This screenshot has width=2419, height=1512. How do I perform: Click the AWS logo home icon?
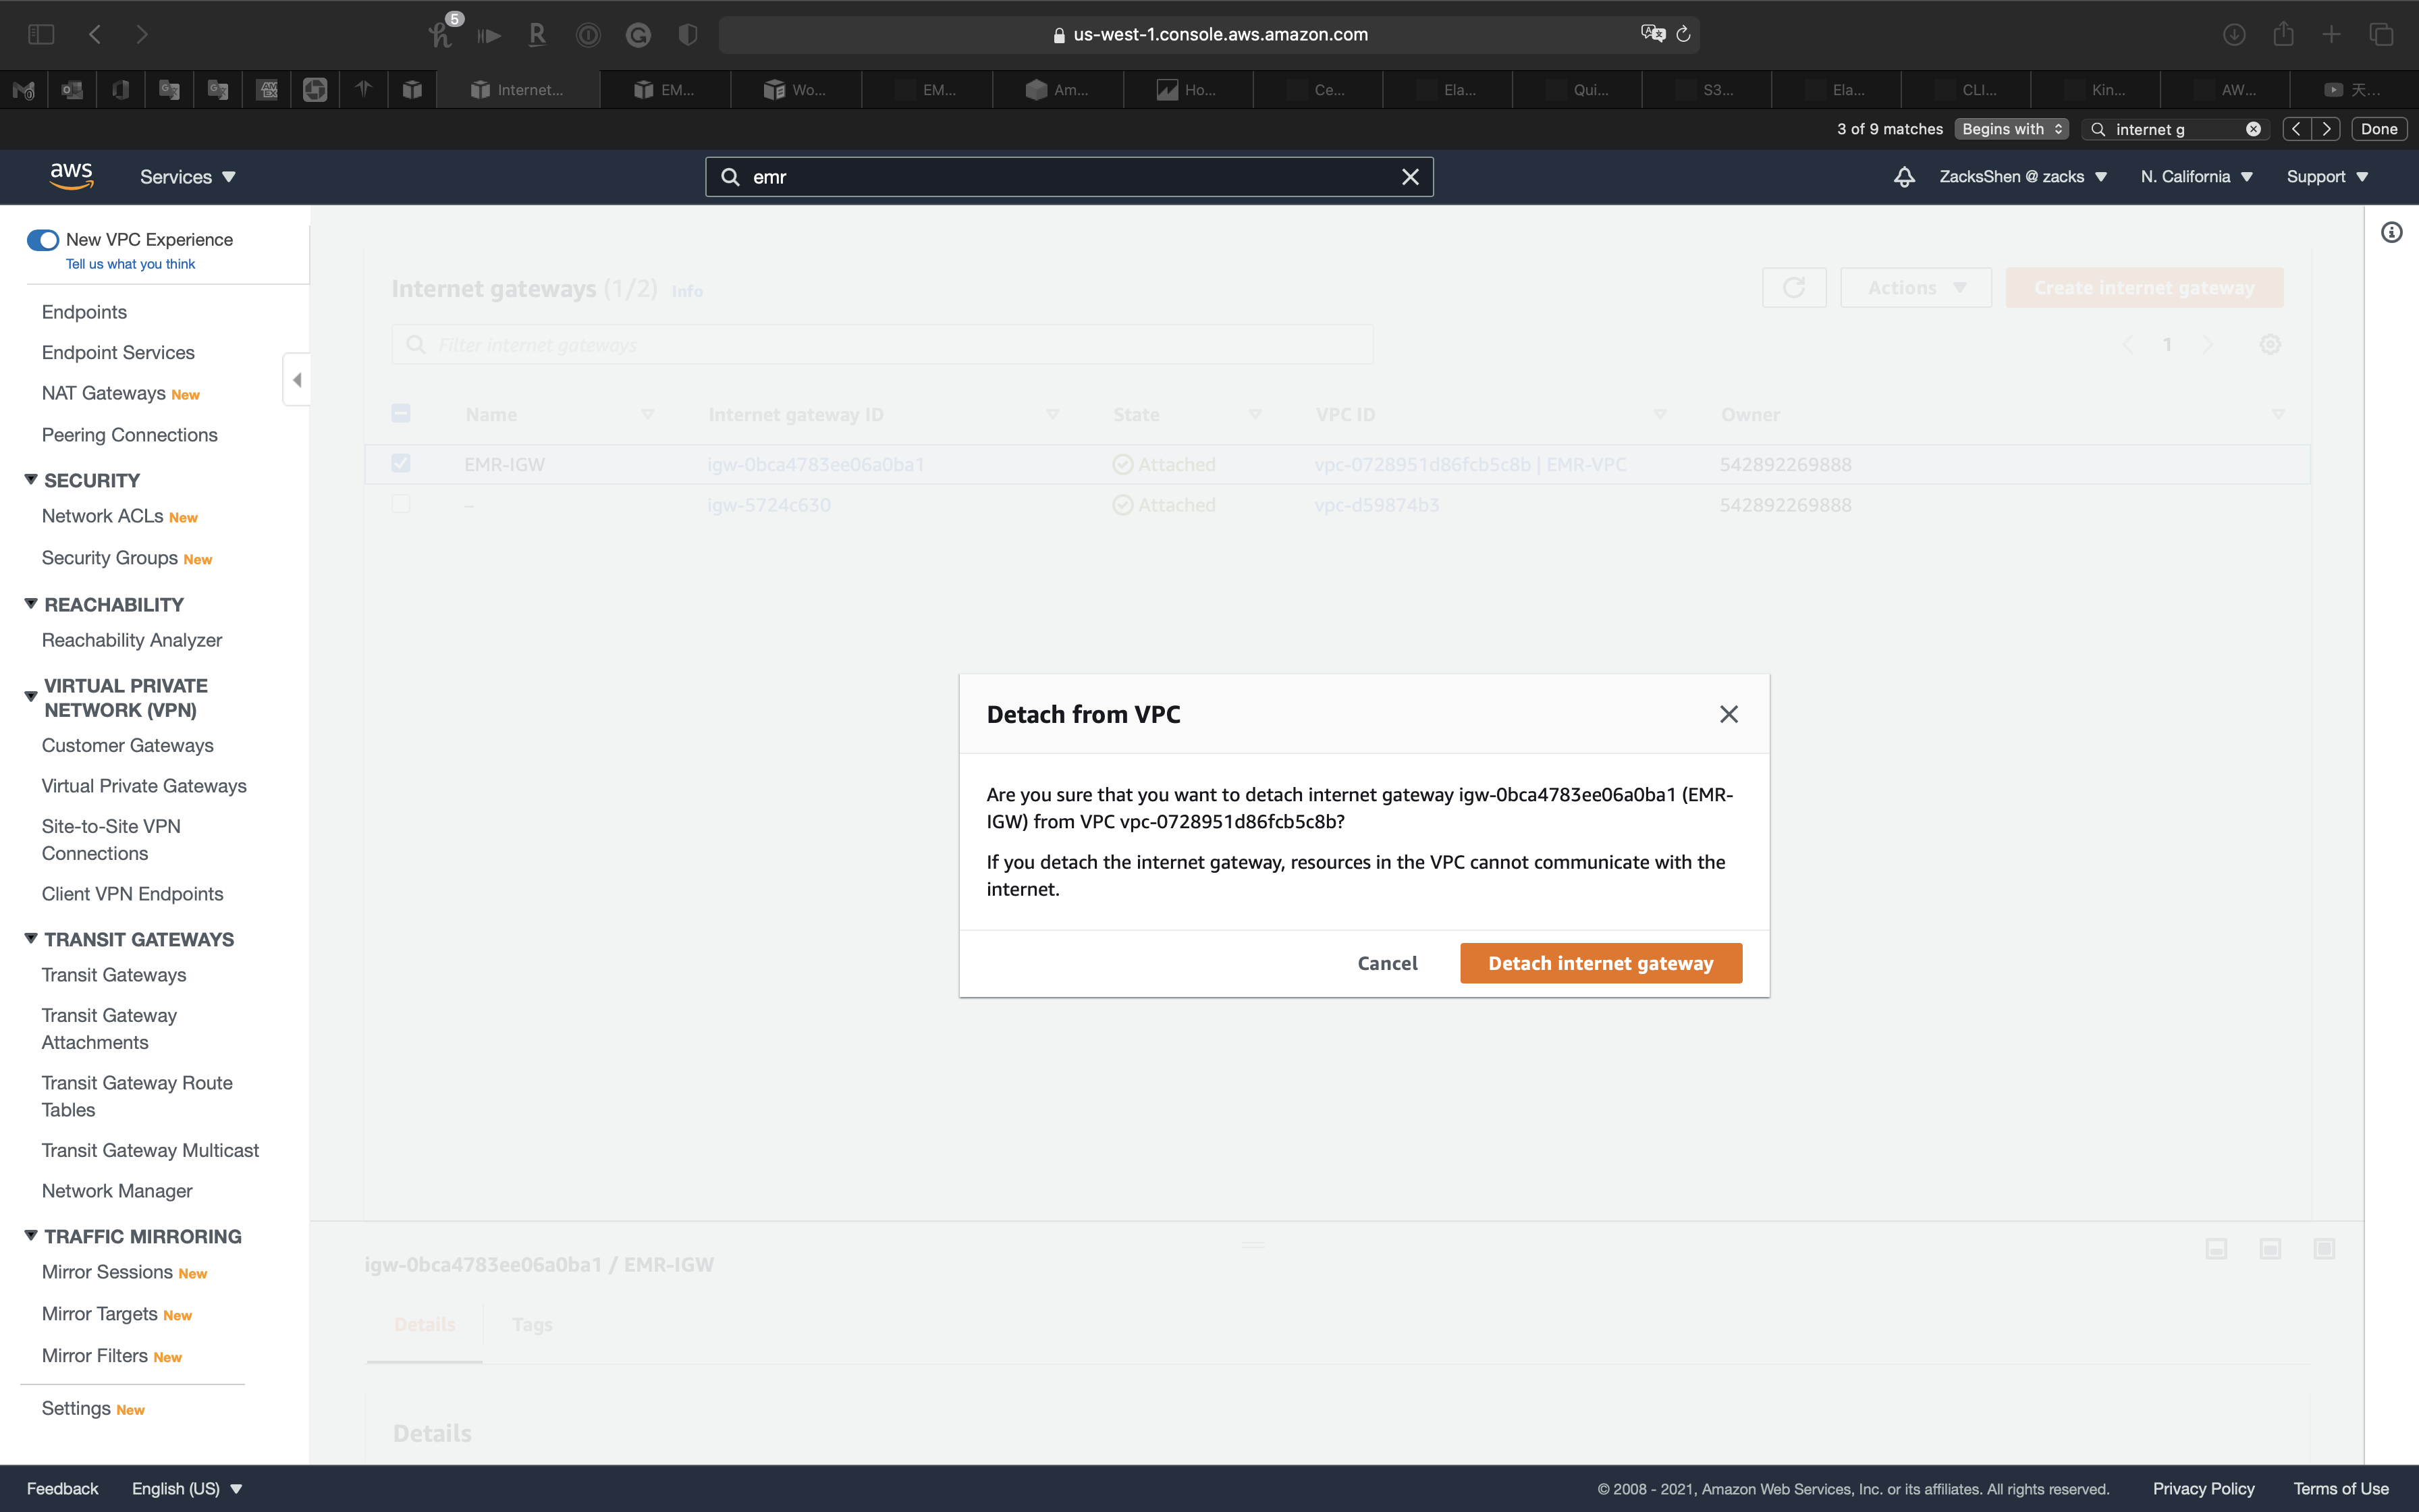click(x=71, y=176)
